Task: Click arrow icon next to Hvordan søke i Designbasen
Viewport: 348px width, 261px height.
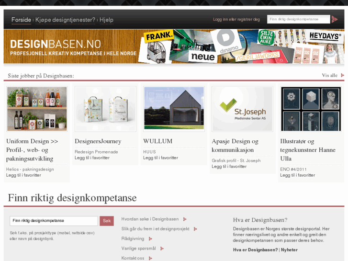Action: [185, 219]
